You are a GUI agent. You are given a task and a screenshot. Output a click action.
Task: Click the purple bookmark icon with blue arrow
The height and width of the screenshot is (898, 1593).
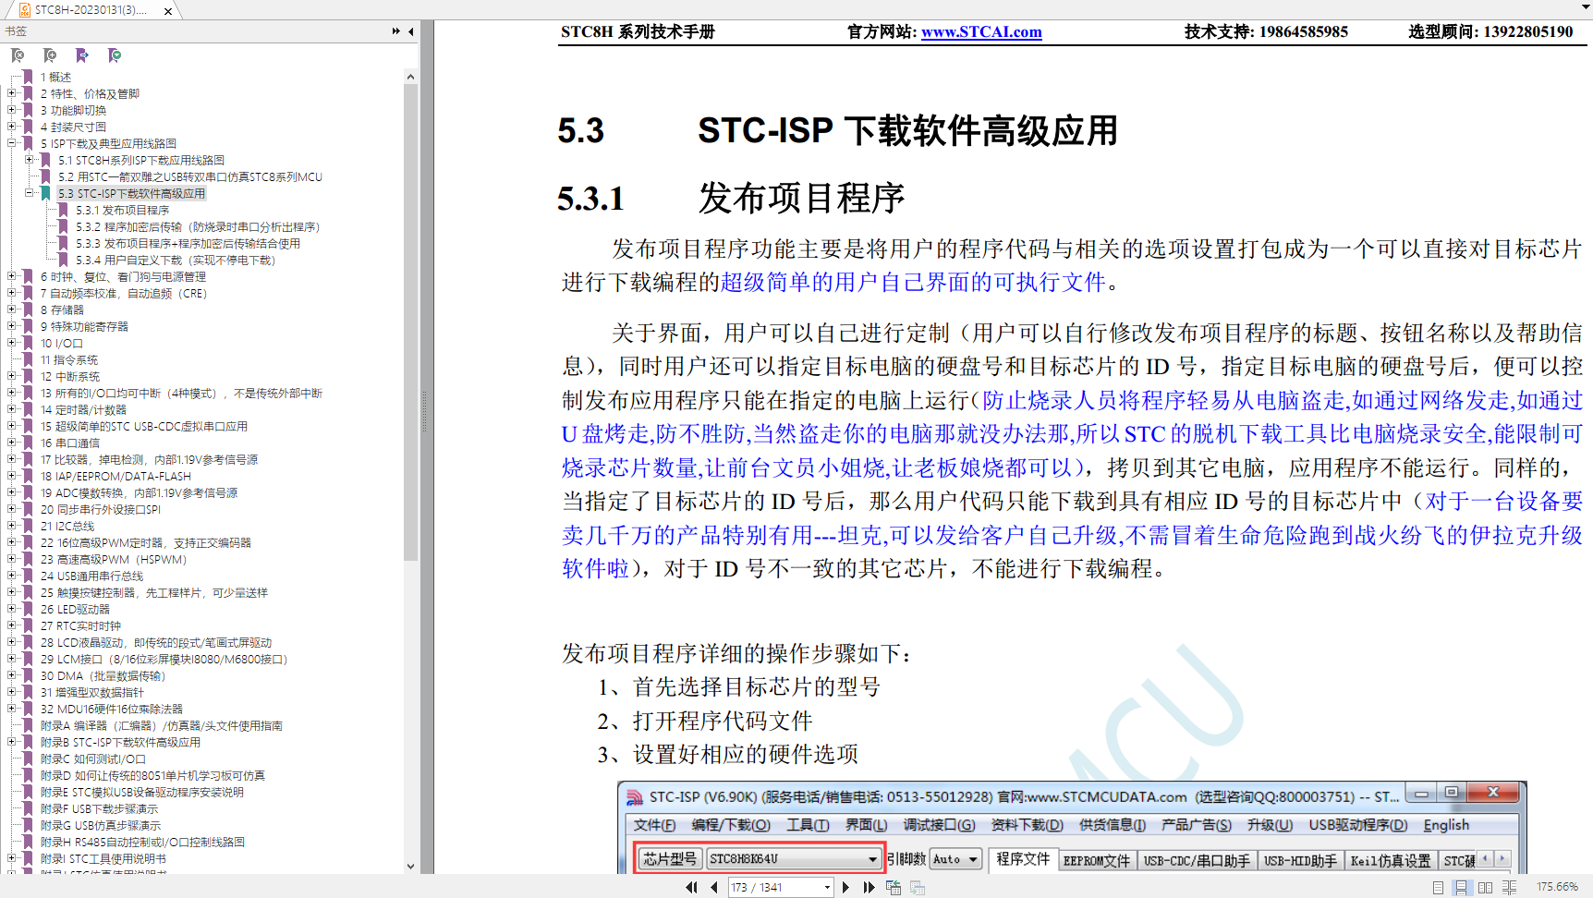tap(82, 55)
